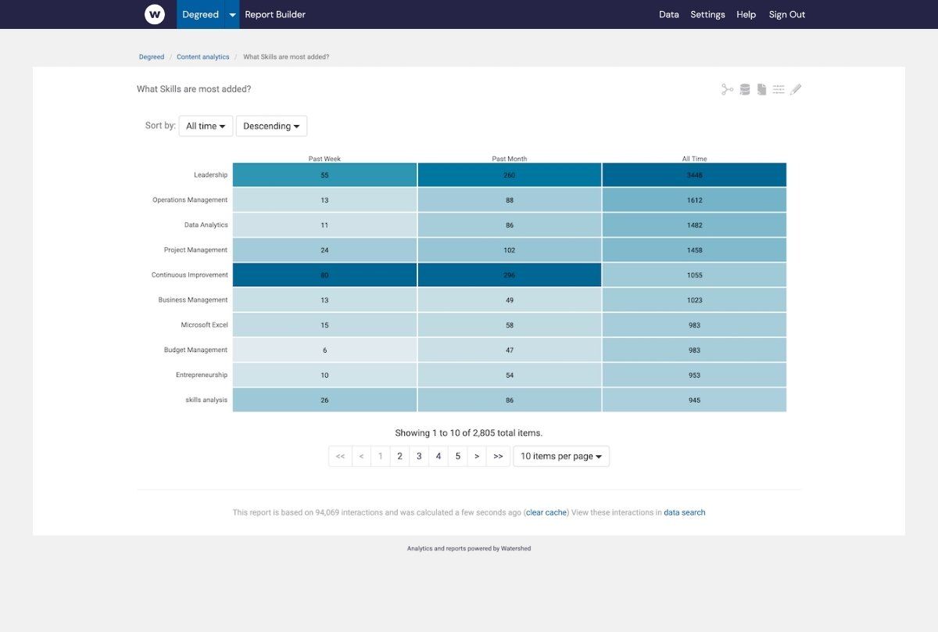
Task: Click the Leadership All Time heatmap cell
Action: [694, 174]
